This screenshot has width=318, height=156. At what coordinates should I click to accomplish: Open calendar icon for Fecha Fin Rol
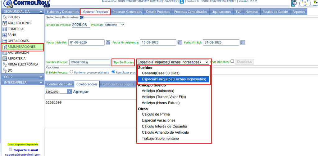pos(243,42)
